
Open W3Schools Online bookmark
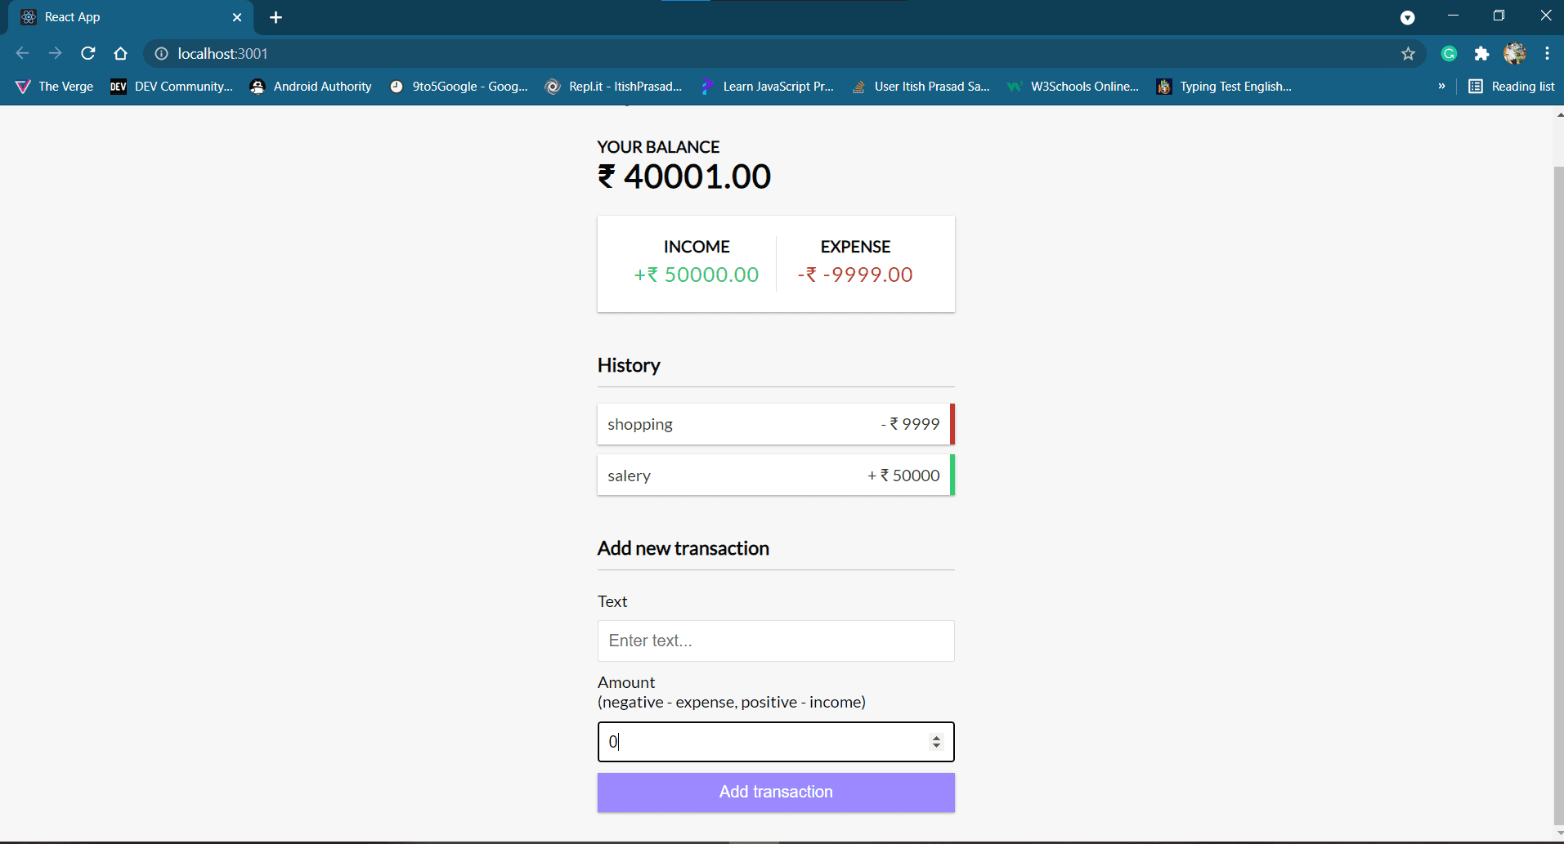point(1073,86)
